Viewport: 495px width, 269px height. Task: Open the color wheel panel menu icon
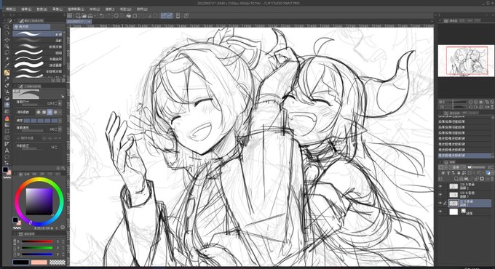(15, 174)
